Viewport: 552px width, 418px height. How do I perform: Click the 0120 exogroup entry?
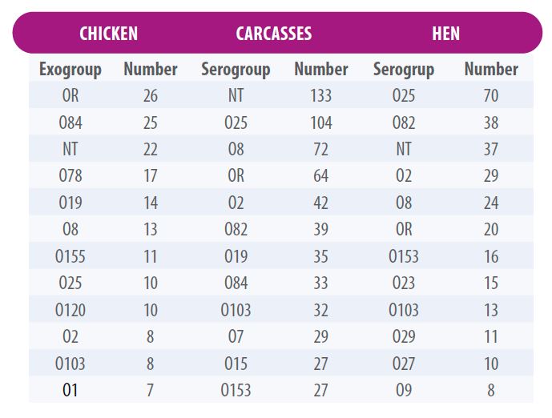coord(71,310)
